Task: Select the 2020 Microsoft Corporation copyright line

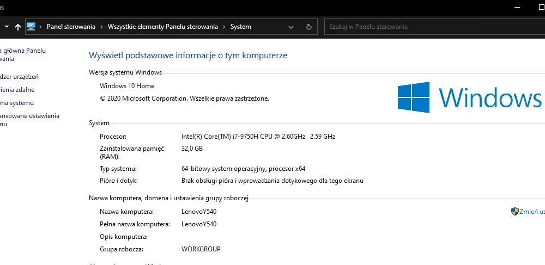Action: tap(185, 98)
